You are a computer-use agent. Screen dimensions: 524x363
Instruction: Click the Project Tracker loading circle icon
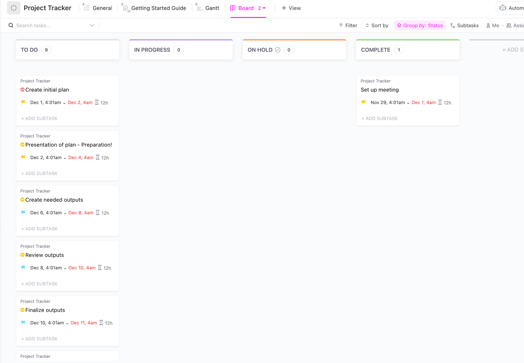[14, 8]
